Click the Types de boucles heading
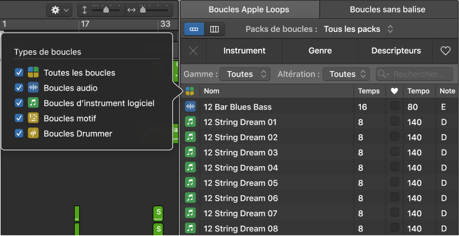Screen dimensions: 459x236 point(48,52)
